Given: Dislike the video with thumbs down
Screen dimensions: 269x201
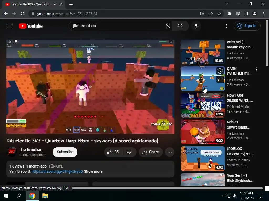Looking at the screenshot, I should tap(129, 152).
